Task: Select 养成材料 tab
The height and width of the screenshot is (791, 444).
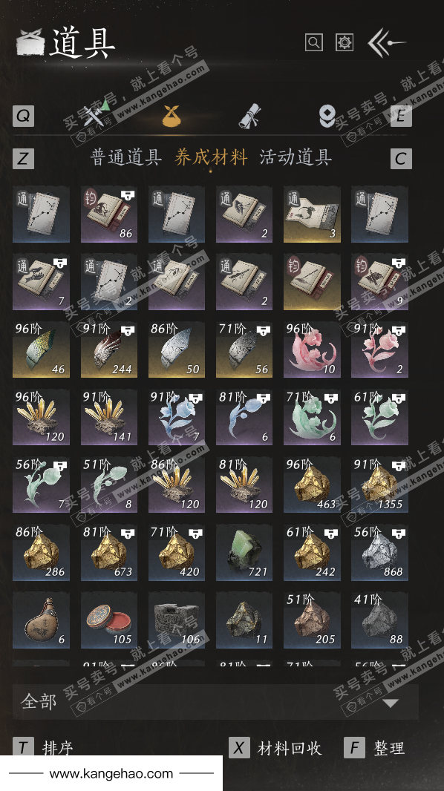Action: (211, 157)
